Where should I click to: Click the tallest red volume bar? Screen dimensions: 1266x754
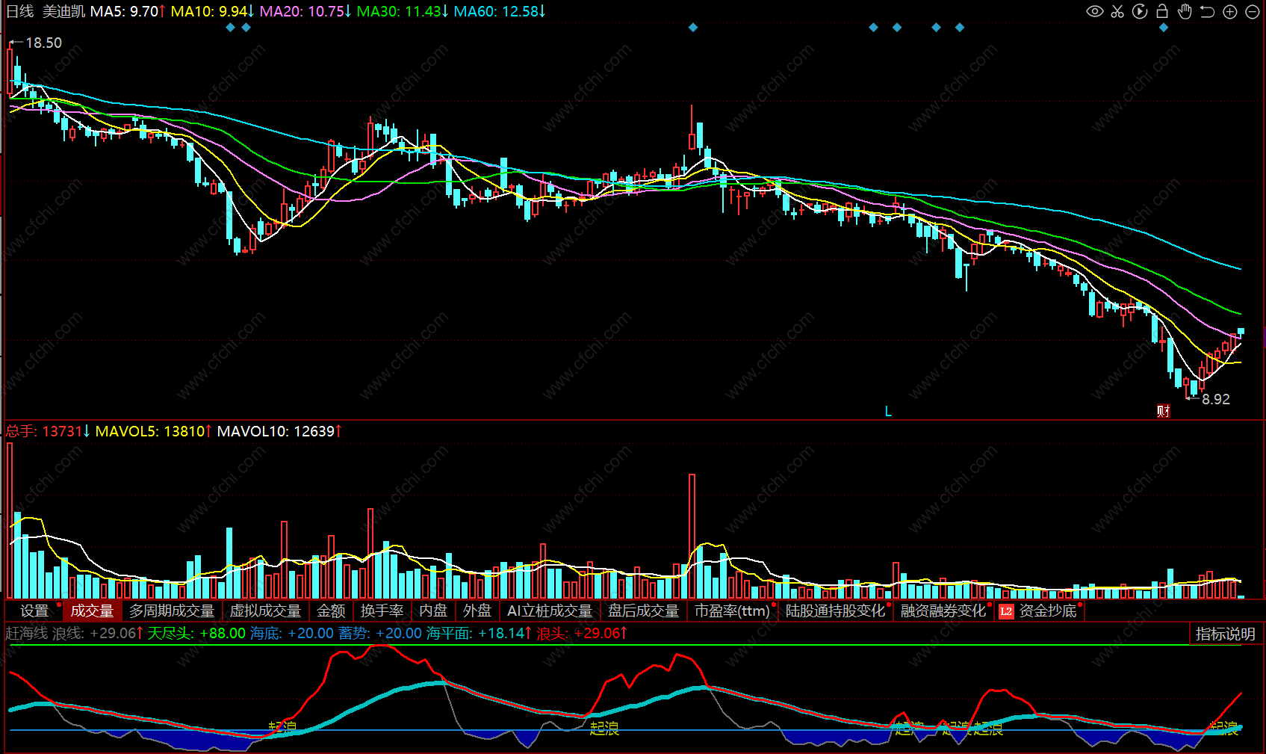coord(10,520)
